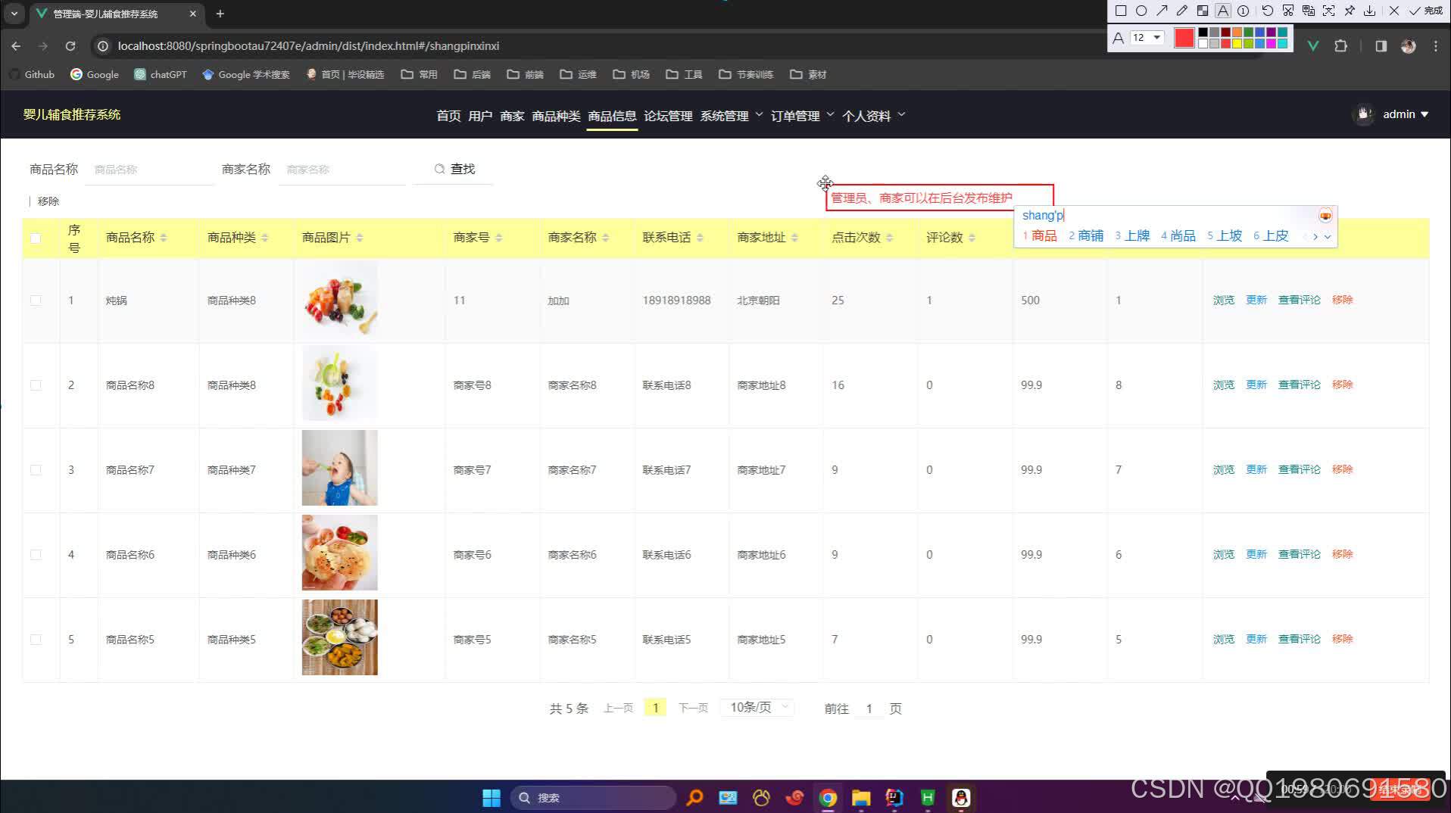Save the screenshot with the download icon

click(1371, 11)
